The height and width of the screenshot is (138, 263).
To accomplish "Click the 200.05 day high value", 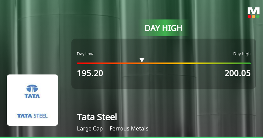I will point(237,73).
